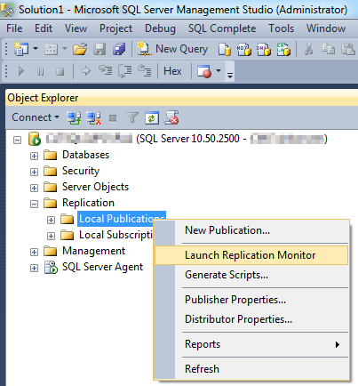Click the Add New Item toolbar icon

tap(51, 49)
